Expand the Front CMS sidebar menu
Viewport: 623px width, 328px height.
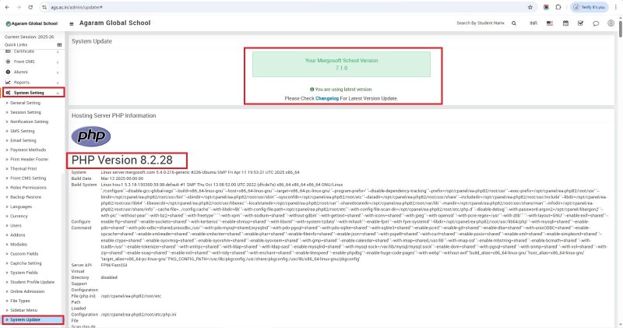point(32,62)
